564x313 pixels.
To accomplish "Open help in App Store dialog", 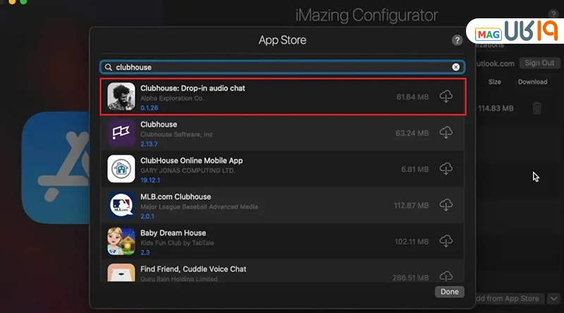I will point(457,41).
